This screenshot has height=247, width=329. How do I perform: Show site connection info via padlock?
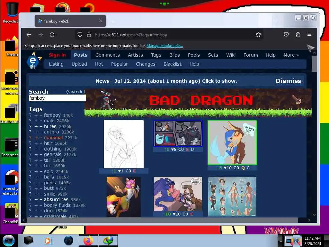point(89,35)
